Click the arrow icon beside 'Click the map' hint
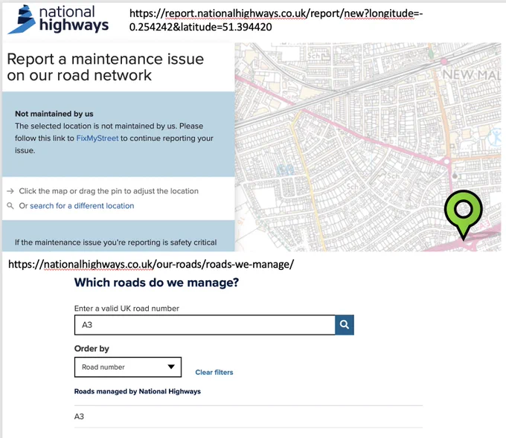Screen dimensions: 506x438 click(x=10, y=191)
